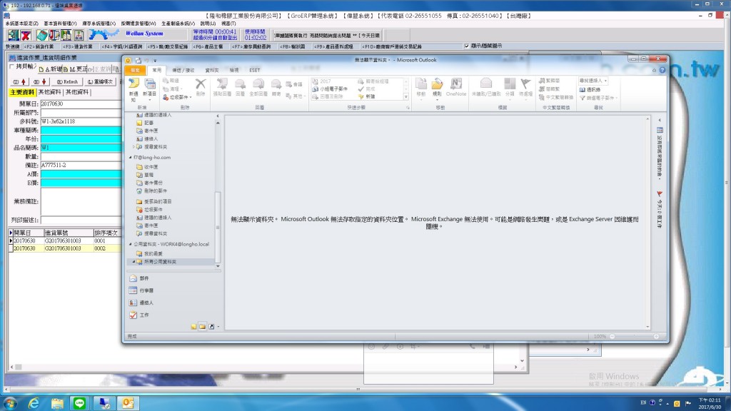The width and height of the screenshot is (731, 411).
Task: Click the red X icon in ERP toolbar
Action: click(26, 35)
